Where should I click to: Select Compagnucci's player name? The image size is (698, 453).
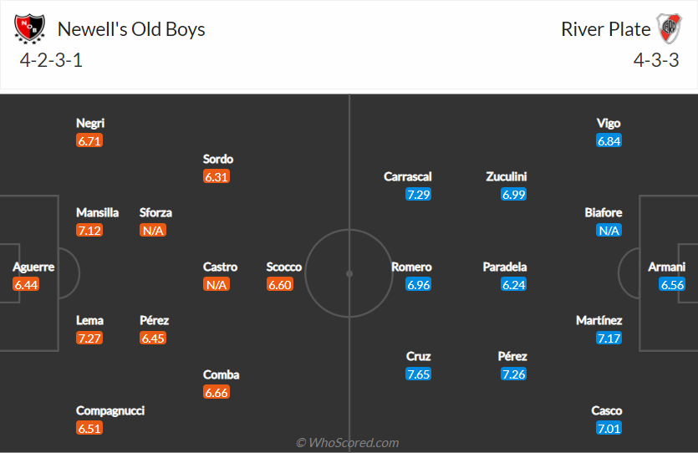coord(110,411)
